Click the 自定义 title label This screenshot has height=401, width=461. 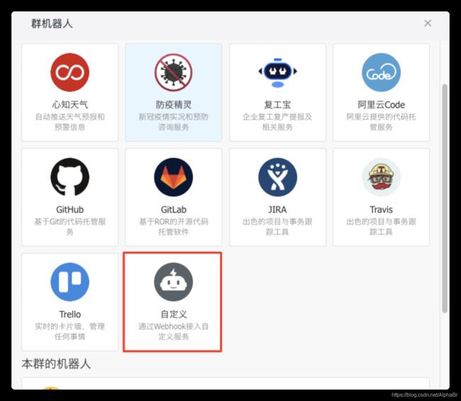pos(174,315)
